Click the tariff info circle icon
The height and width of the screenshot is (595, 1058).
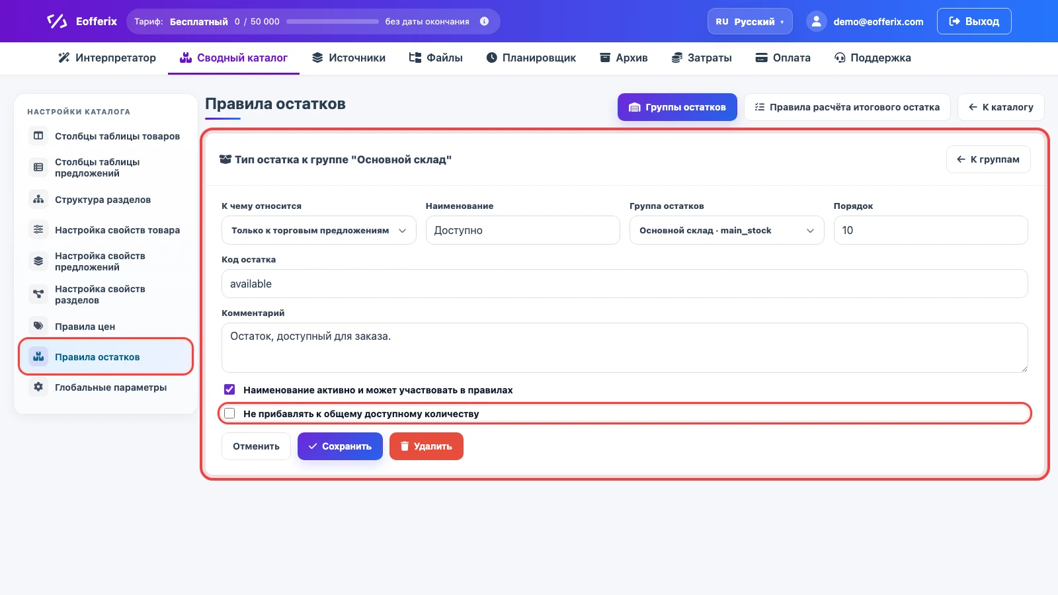click(x=484, y=21)
